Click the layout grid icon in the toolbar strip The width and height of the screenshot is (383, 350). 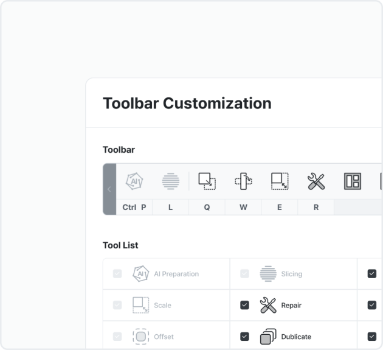coord(353,181)
